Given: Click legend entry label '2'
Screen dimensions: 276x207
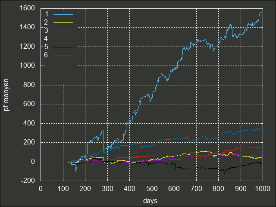Looking at the screenshot, I should click(x=46, y=22).
